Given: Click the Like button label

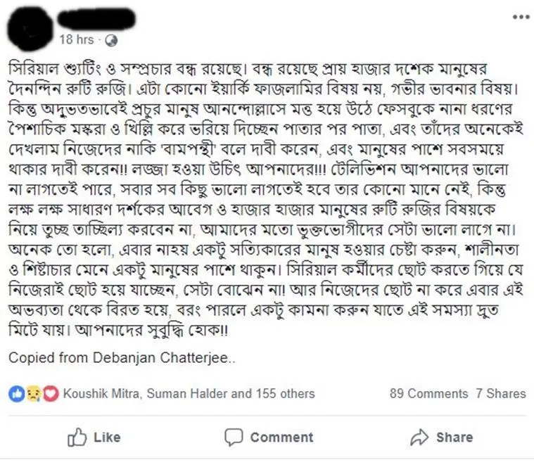Looking at the screenshot, I should click(x=107, y=437).
